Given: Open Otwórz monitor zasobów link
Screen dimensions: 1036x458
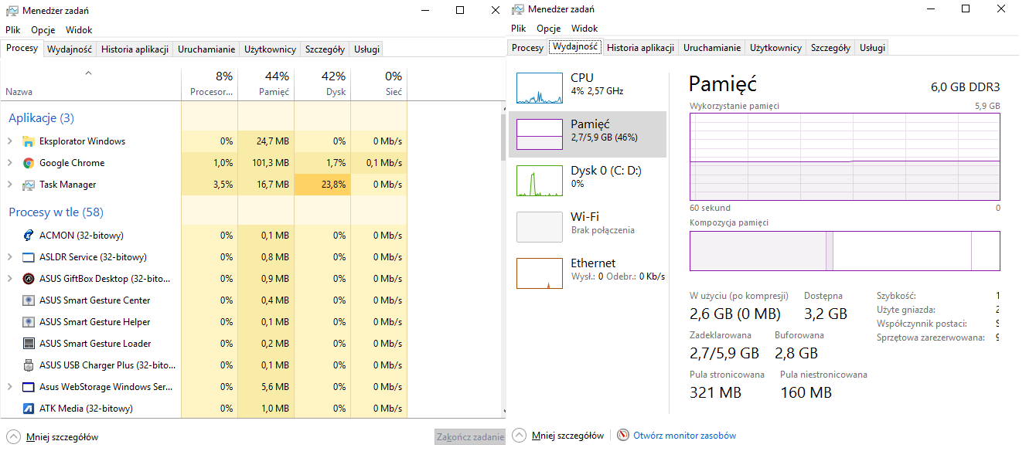Looking at the screenshot, I should pos(685,436).
